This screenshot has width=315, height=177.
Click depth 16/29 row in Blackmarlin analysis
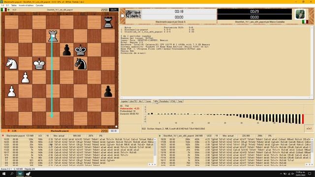coord(78,139)
